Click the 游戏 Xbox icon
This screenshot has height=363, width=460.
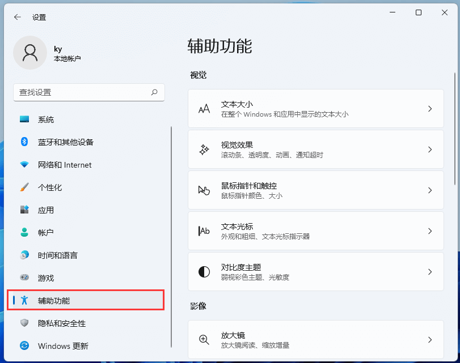point(24,278)
